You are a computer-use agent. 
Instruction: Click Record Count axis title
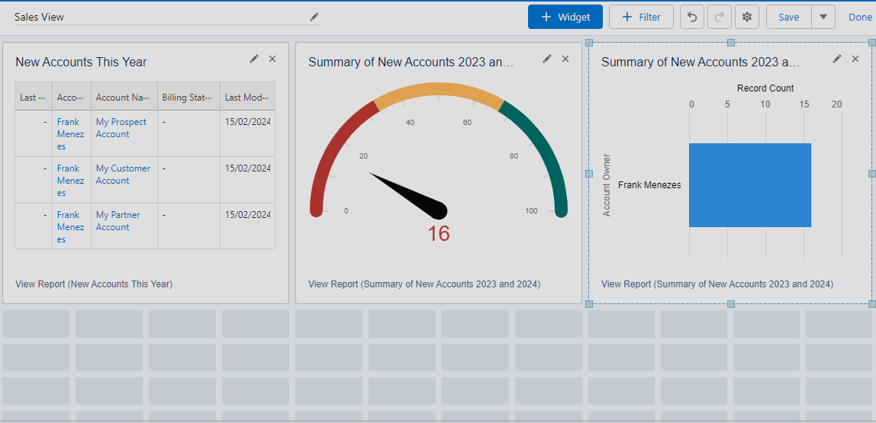pyautogui.click(x=765, y=88)
